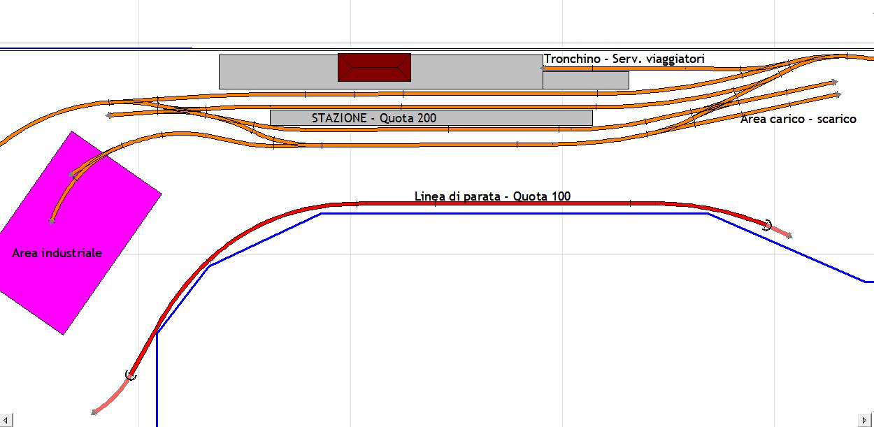Click the 'Linea di parata - Quota 100' label

tap(492, 196)
